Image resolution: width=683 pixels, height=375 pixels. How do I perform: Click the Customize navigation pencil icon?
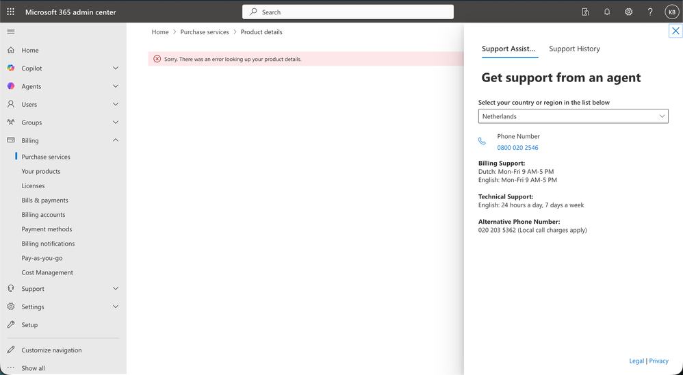point(11,350)
